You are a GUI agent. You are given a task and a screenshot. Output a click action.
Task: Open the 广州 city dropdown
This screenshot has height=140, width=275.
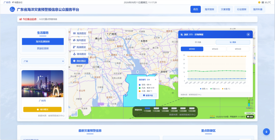tap(43, 61)
